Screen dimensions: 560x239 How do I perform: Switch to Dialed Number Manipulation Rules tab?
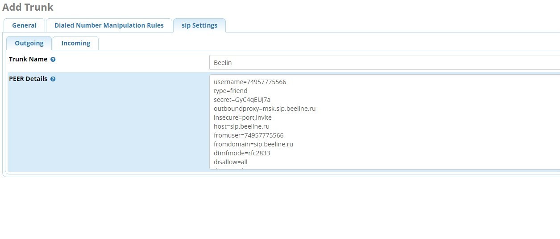click(109, 25)
